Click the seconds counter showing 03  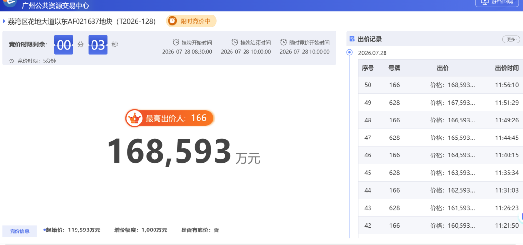coord(98,45)
